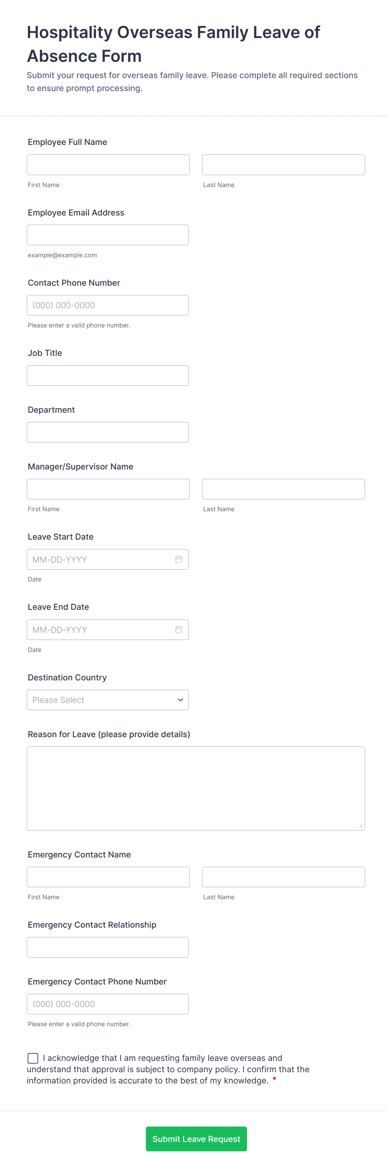The image size is (388, 1172).
Task: Select the Emergency Contact Relationship field
Action: 108,947
